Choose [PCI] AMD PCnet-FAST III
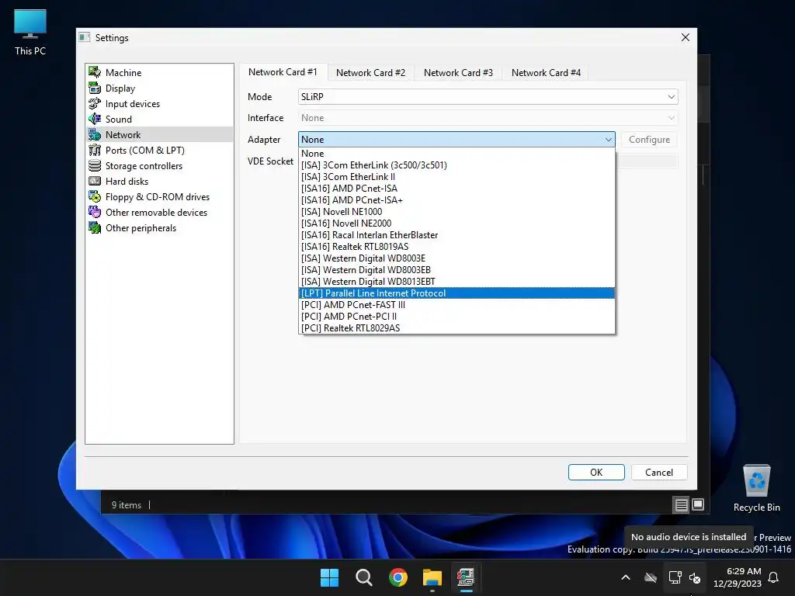The height and width of the screenshot is (596, 795). [457, 304]
